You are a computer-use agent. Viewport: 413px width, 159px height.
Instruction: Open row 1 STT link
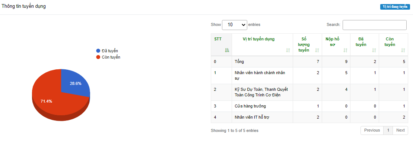point(215,73)
